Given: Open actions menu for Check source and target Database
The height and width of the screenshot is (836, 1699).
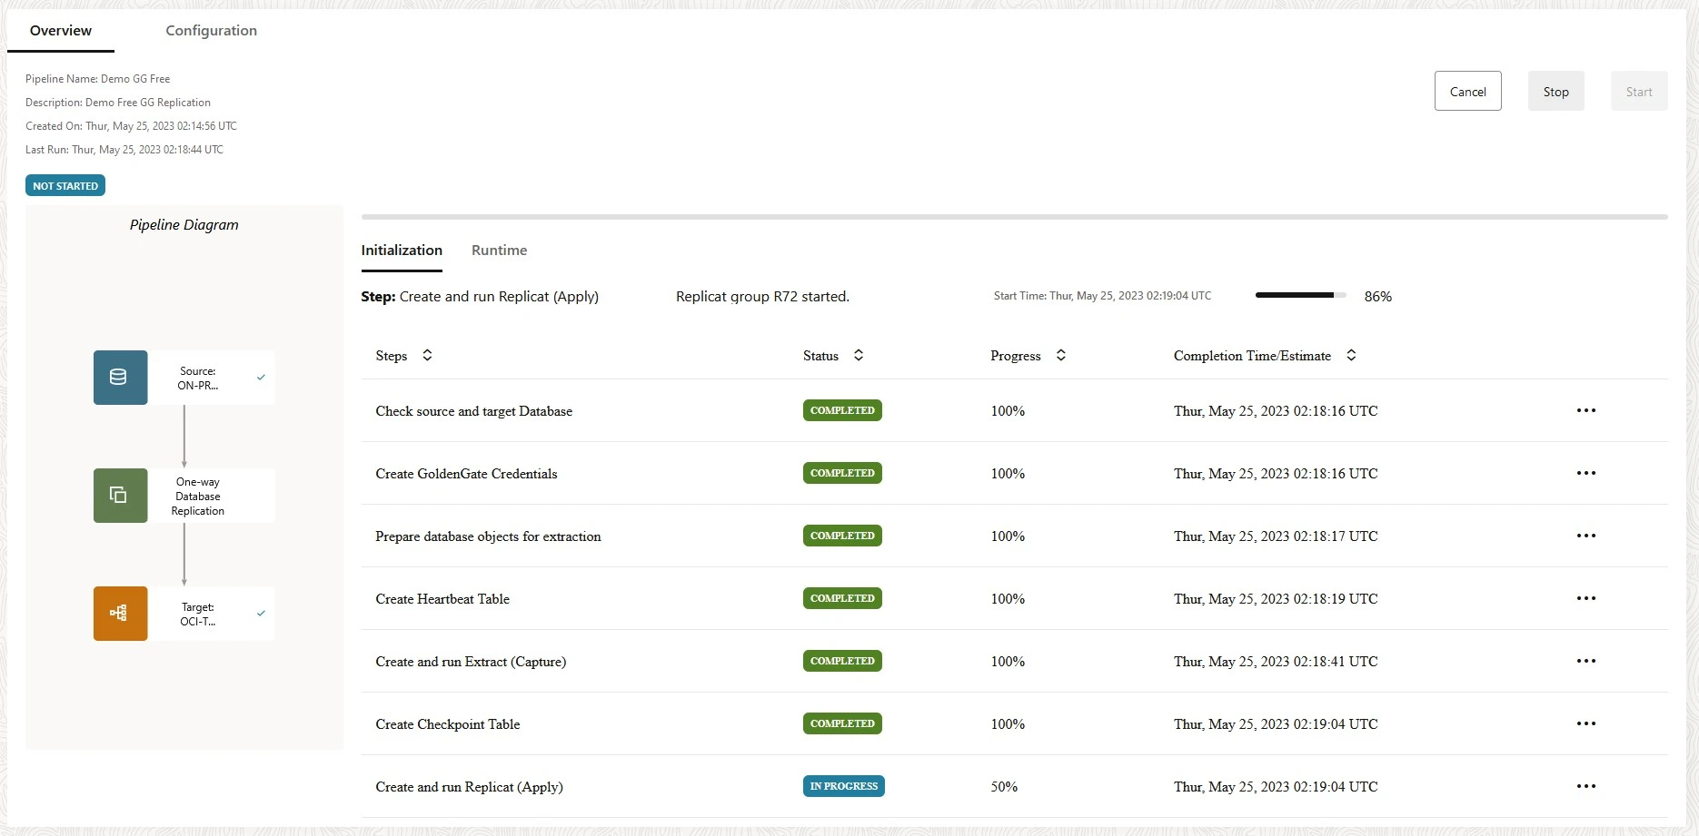Looking at the screenshot, I should coord(1586,410).
